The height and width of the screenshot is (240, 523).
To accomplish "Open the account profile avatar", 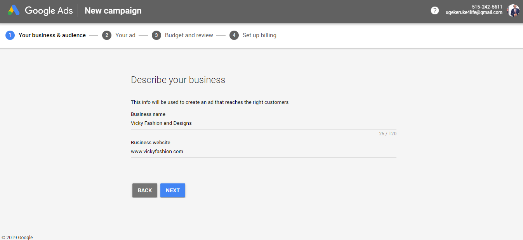I will (513, 10).
